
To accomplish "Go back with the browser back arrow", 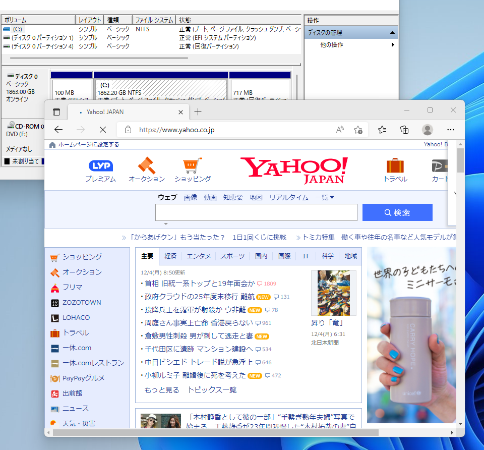I will point(58,130).
